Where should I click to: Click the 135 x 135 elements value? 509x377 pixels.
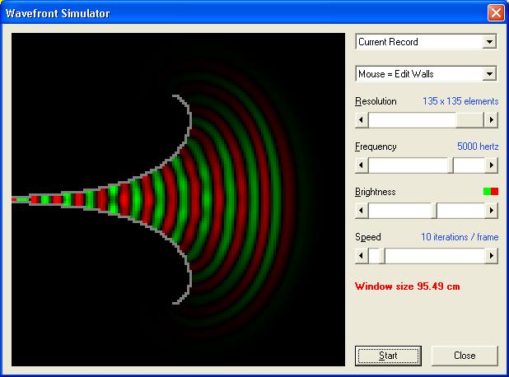coord(460,101)
